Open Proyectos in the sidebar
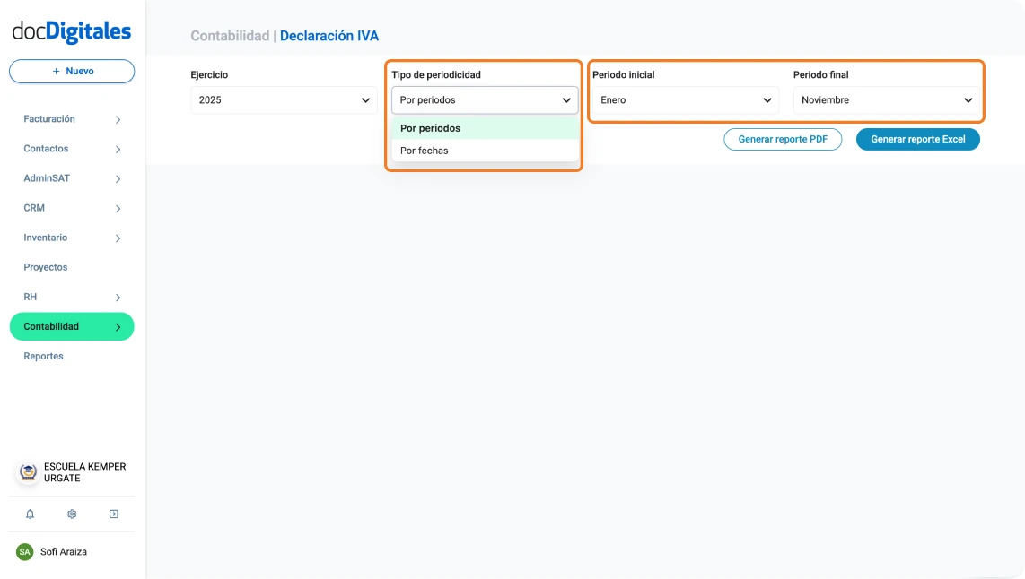This screenshot has width=1025, height=579. tap(46, 267)
